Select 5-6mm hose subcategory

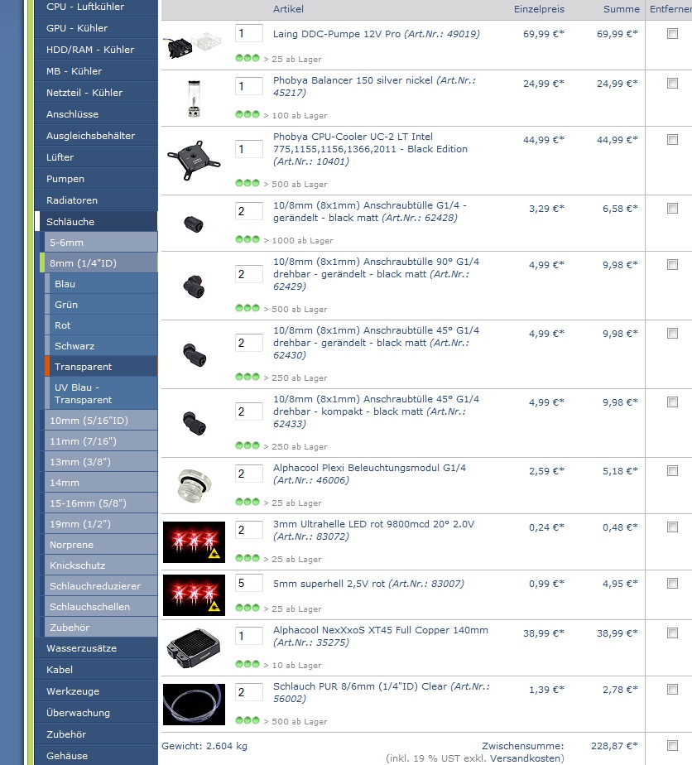(100, 243)
